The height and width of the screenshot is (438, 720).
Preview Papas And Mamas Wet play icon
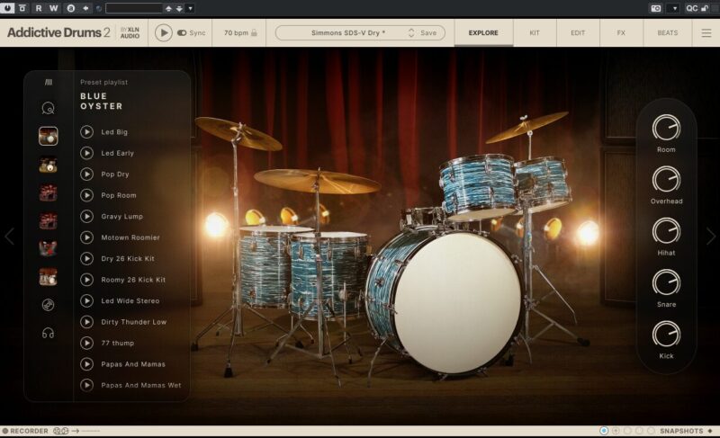[x=86, y=385]
